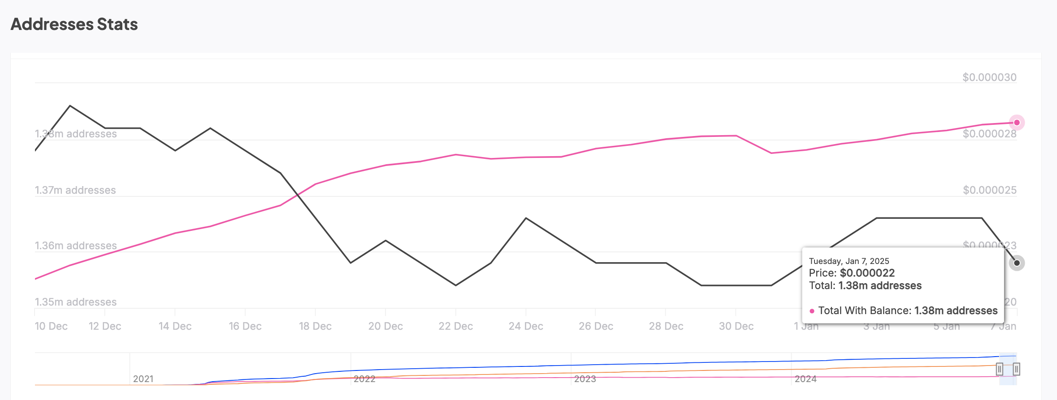Click the 10 Dec x-axis label

click(51, 326)
